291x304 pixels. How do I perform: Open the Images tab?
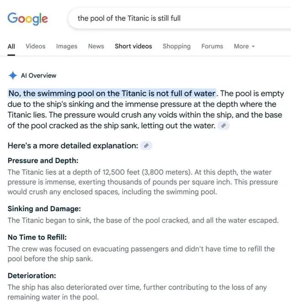[x=66, y=46]
